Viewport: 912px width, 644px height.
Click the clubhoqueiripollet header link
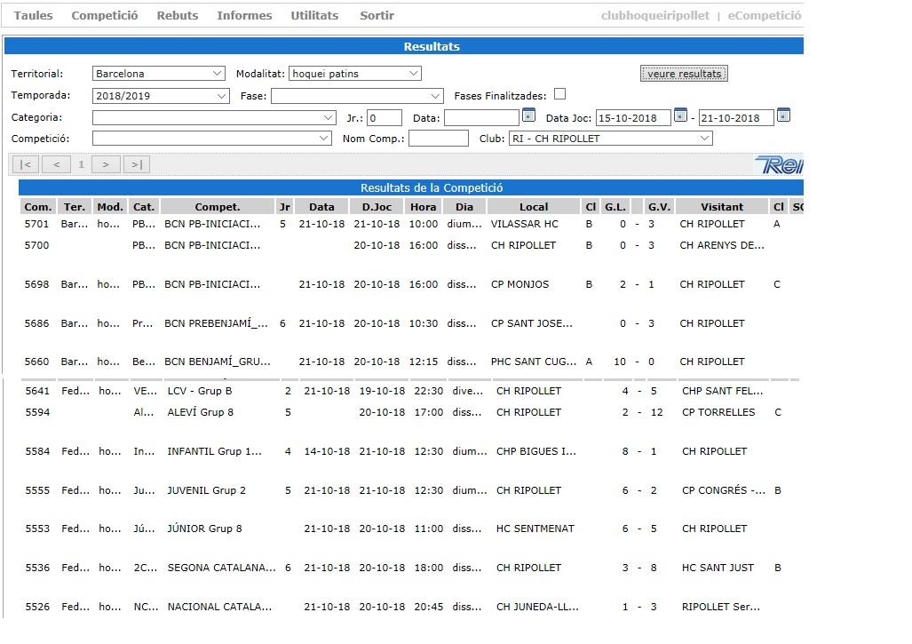655,16
